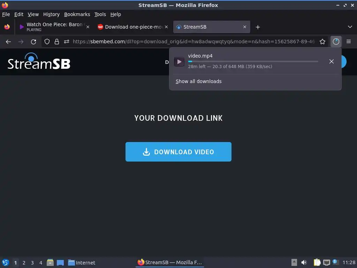Focus StreamSB Mozilla Firefox taskbar entry
Screen dimensions: 357x268
coord(170,262)
